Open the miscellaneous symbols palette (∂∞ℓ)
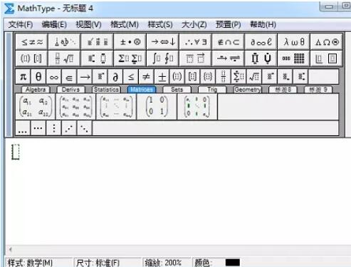 [x=261, y=42]
